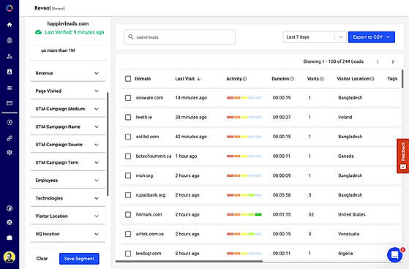
Task: Click the briefcase icon in sidebar
Action: (10, 238)
